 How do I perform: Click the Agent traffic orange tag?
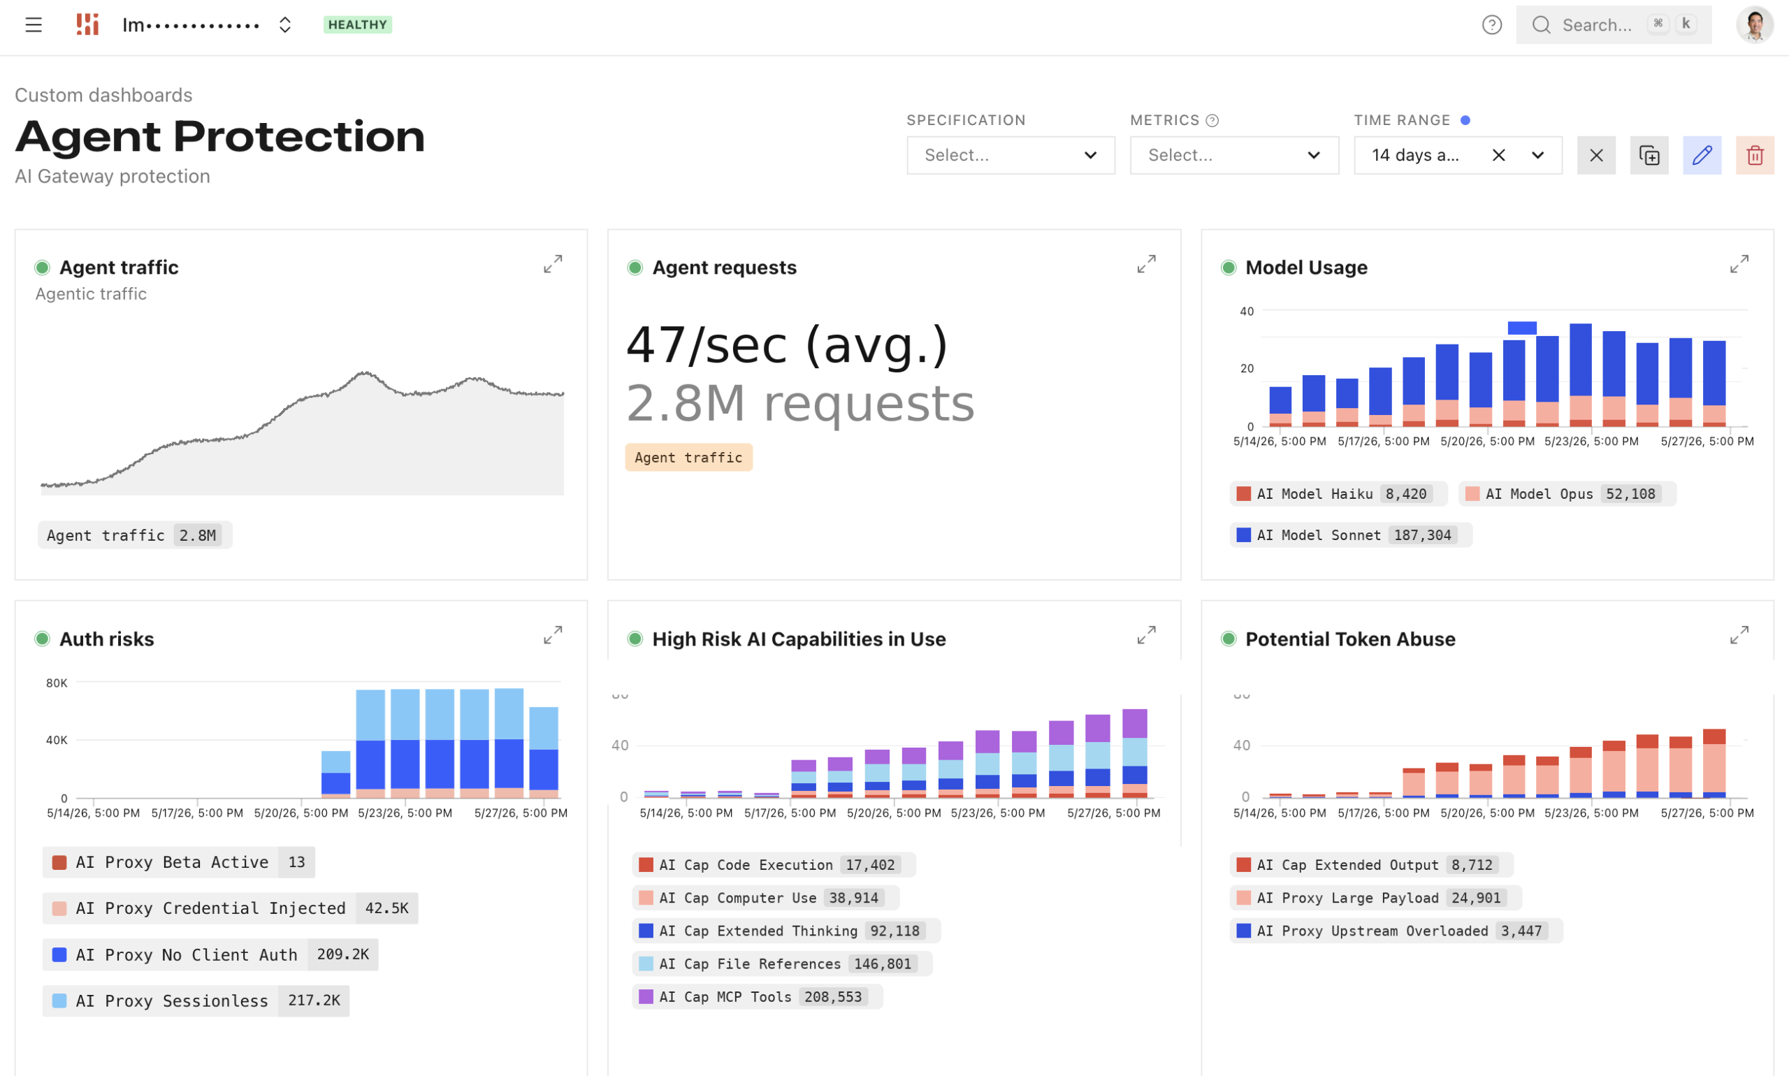pyautogui.click(x=688, y=458)
